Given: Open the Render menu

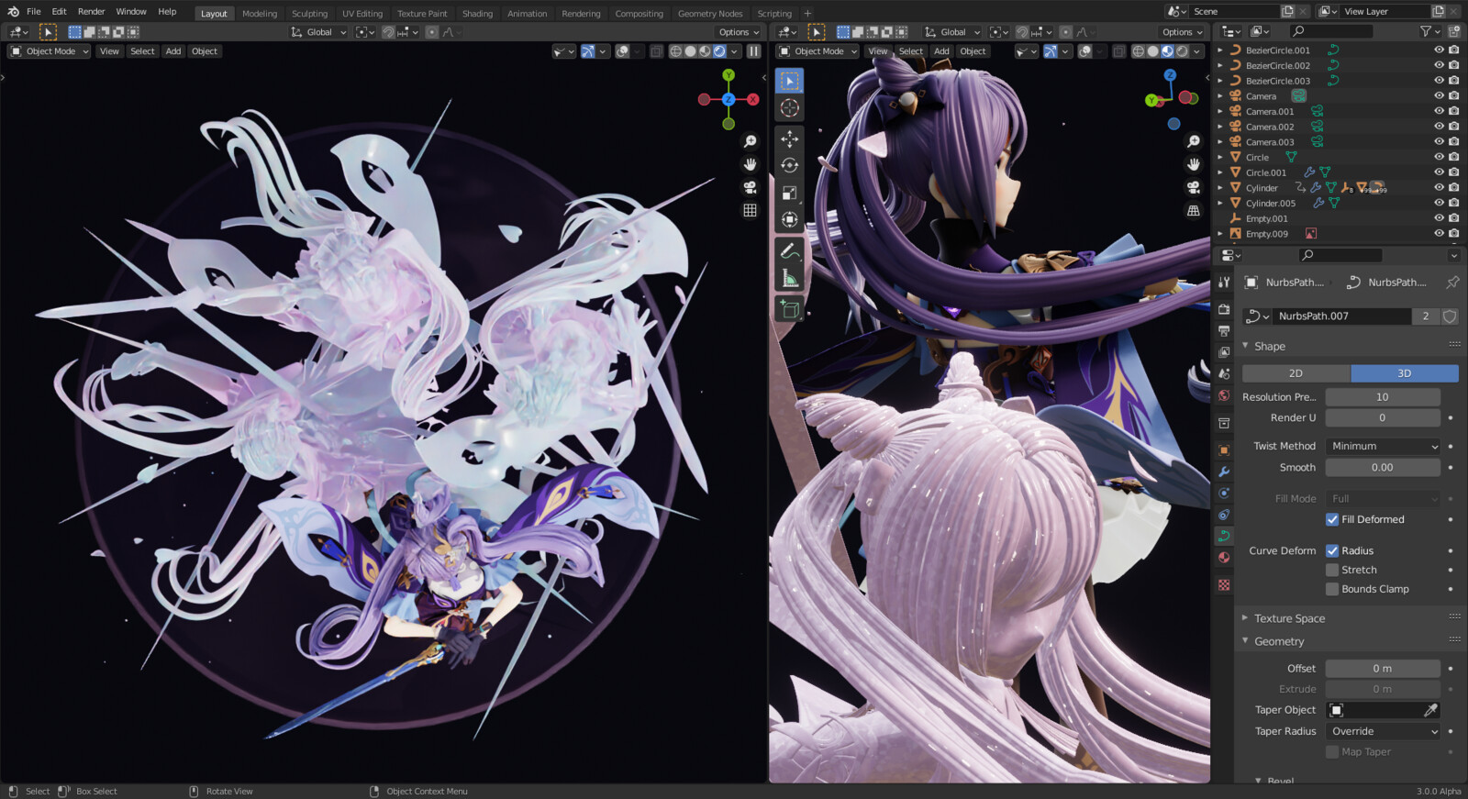Looking at the screenshot, I should pyautogui.click(x=91, y=12).
